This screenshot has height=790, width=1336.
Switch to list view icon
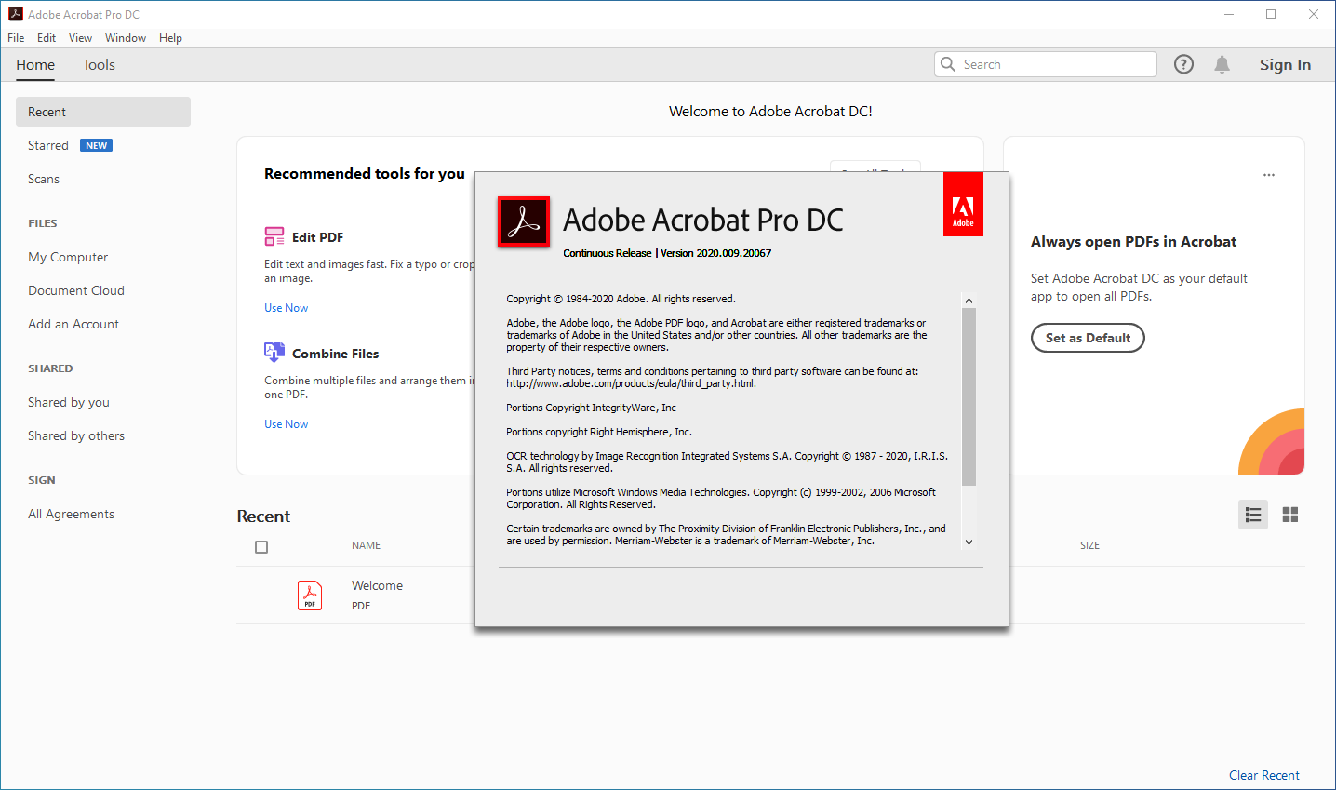pos(1253,515)
